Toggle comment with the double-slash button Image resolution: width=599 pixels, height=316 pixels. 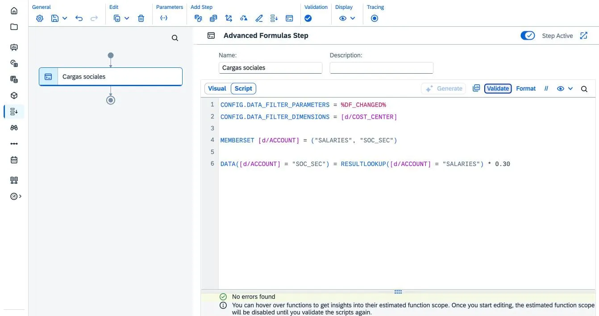point(546,88)
